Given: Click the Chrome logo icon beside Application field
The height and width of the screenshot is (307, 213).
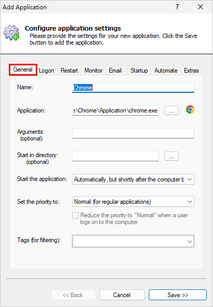Looking at the screenshot, I should (x=190, y=109).
